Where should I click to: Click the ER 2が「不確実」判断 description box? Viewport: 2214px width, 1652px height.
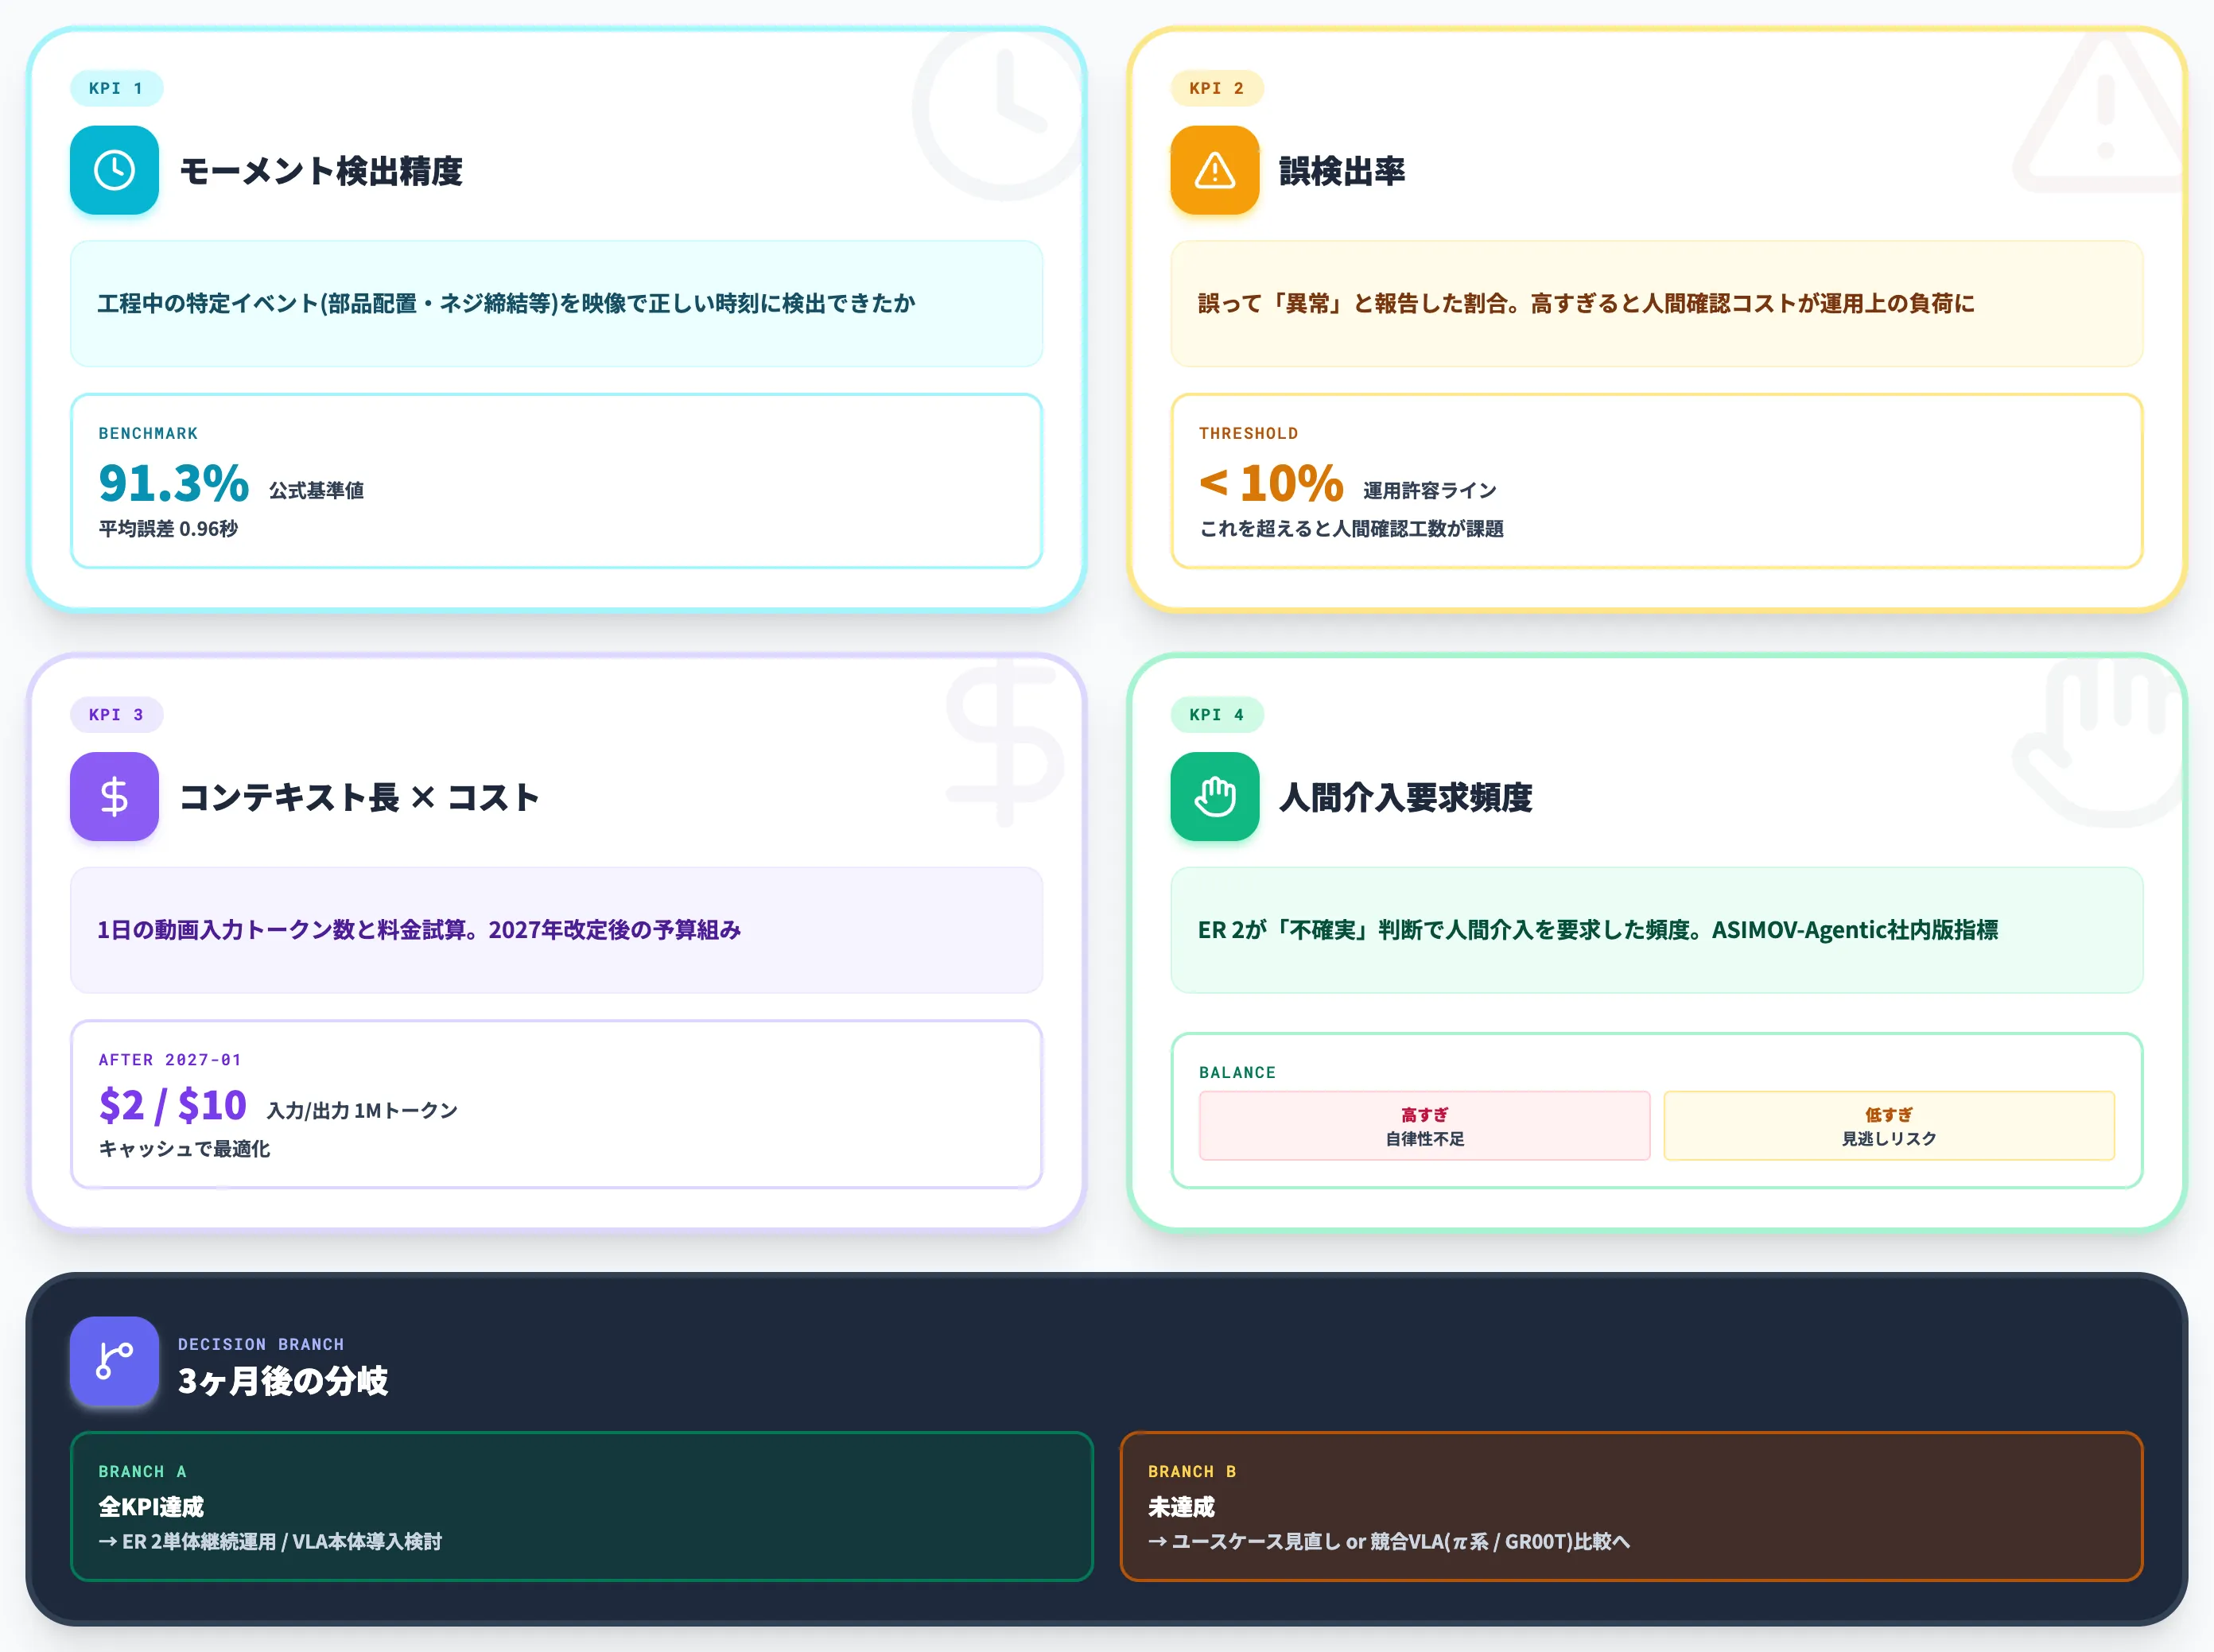point(1657,930)
